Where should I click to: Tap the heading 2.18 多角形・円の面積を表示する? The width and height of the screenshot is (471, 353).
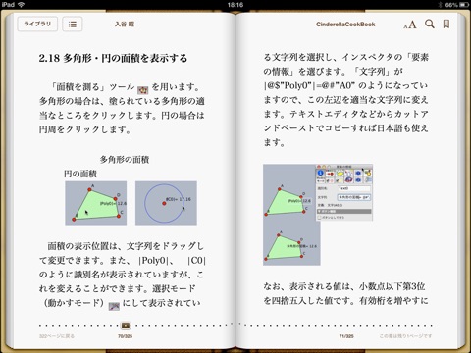pyautogui.click(x=113, y=58)
